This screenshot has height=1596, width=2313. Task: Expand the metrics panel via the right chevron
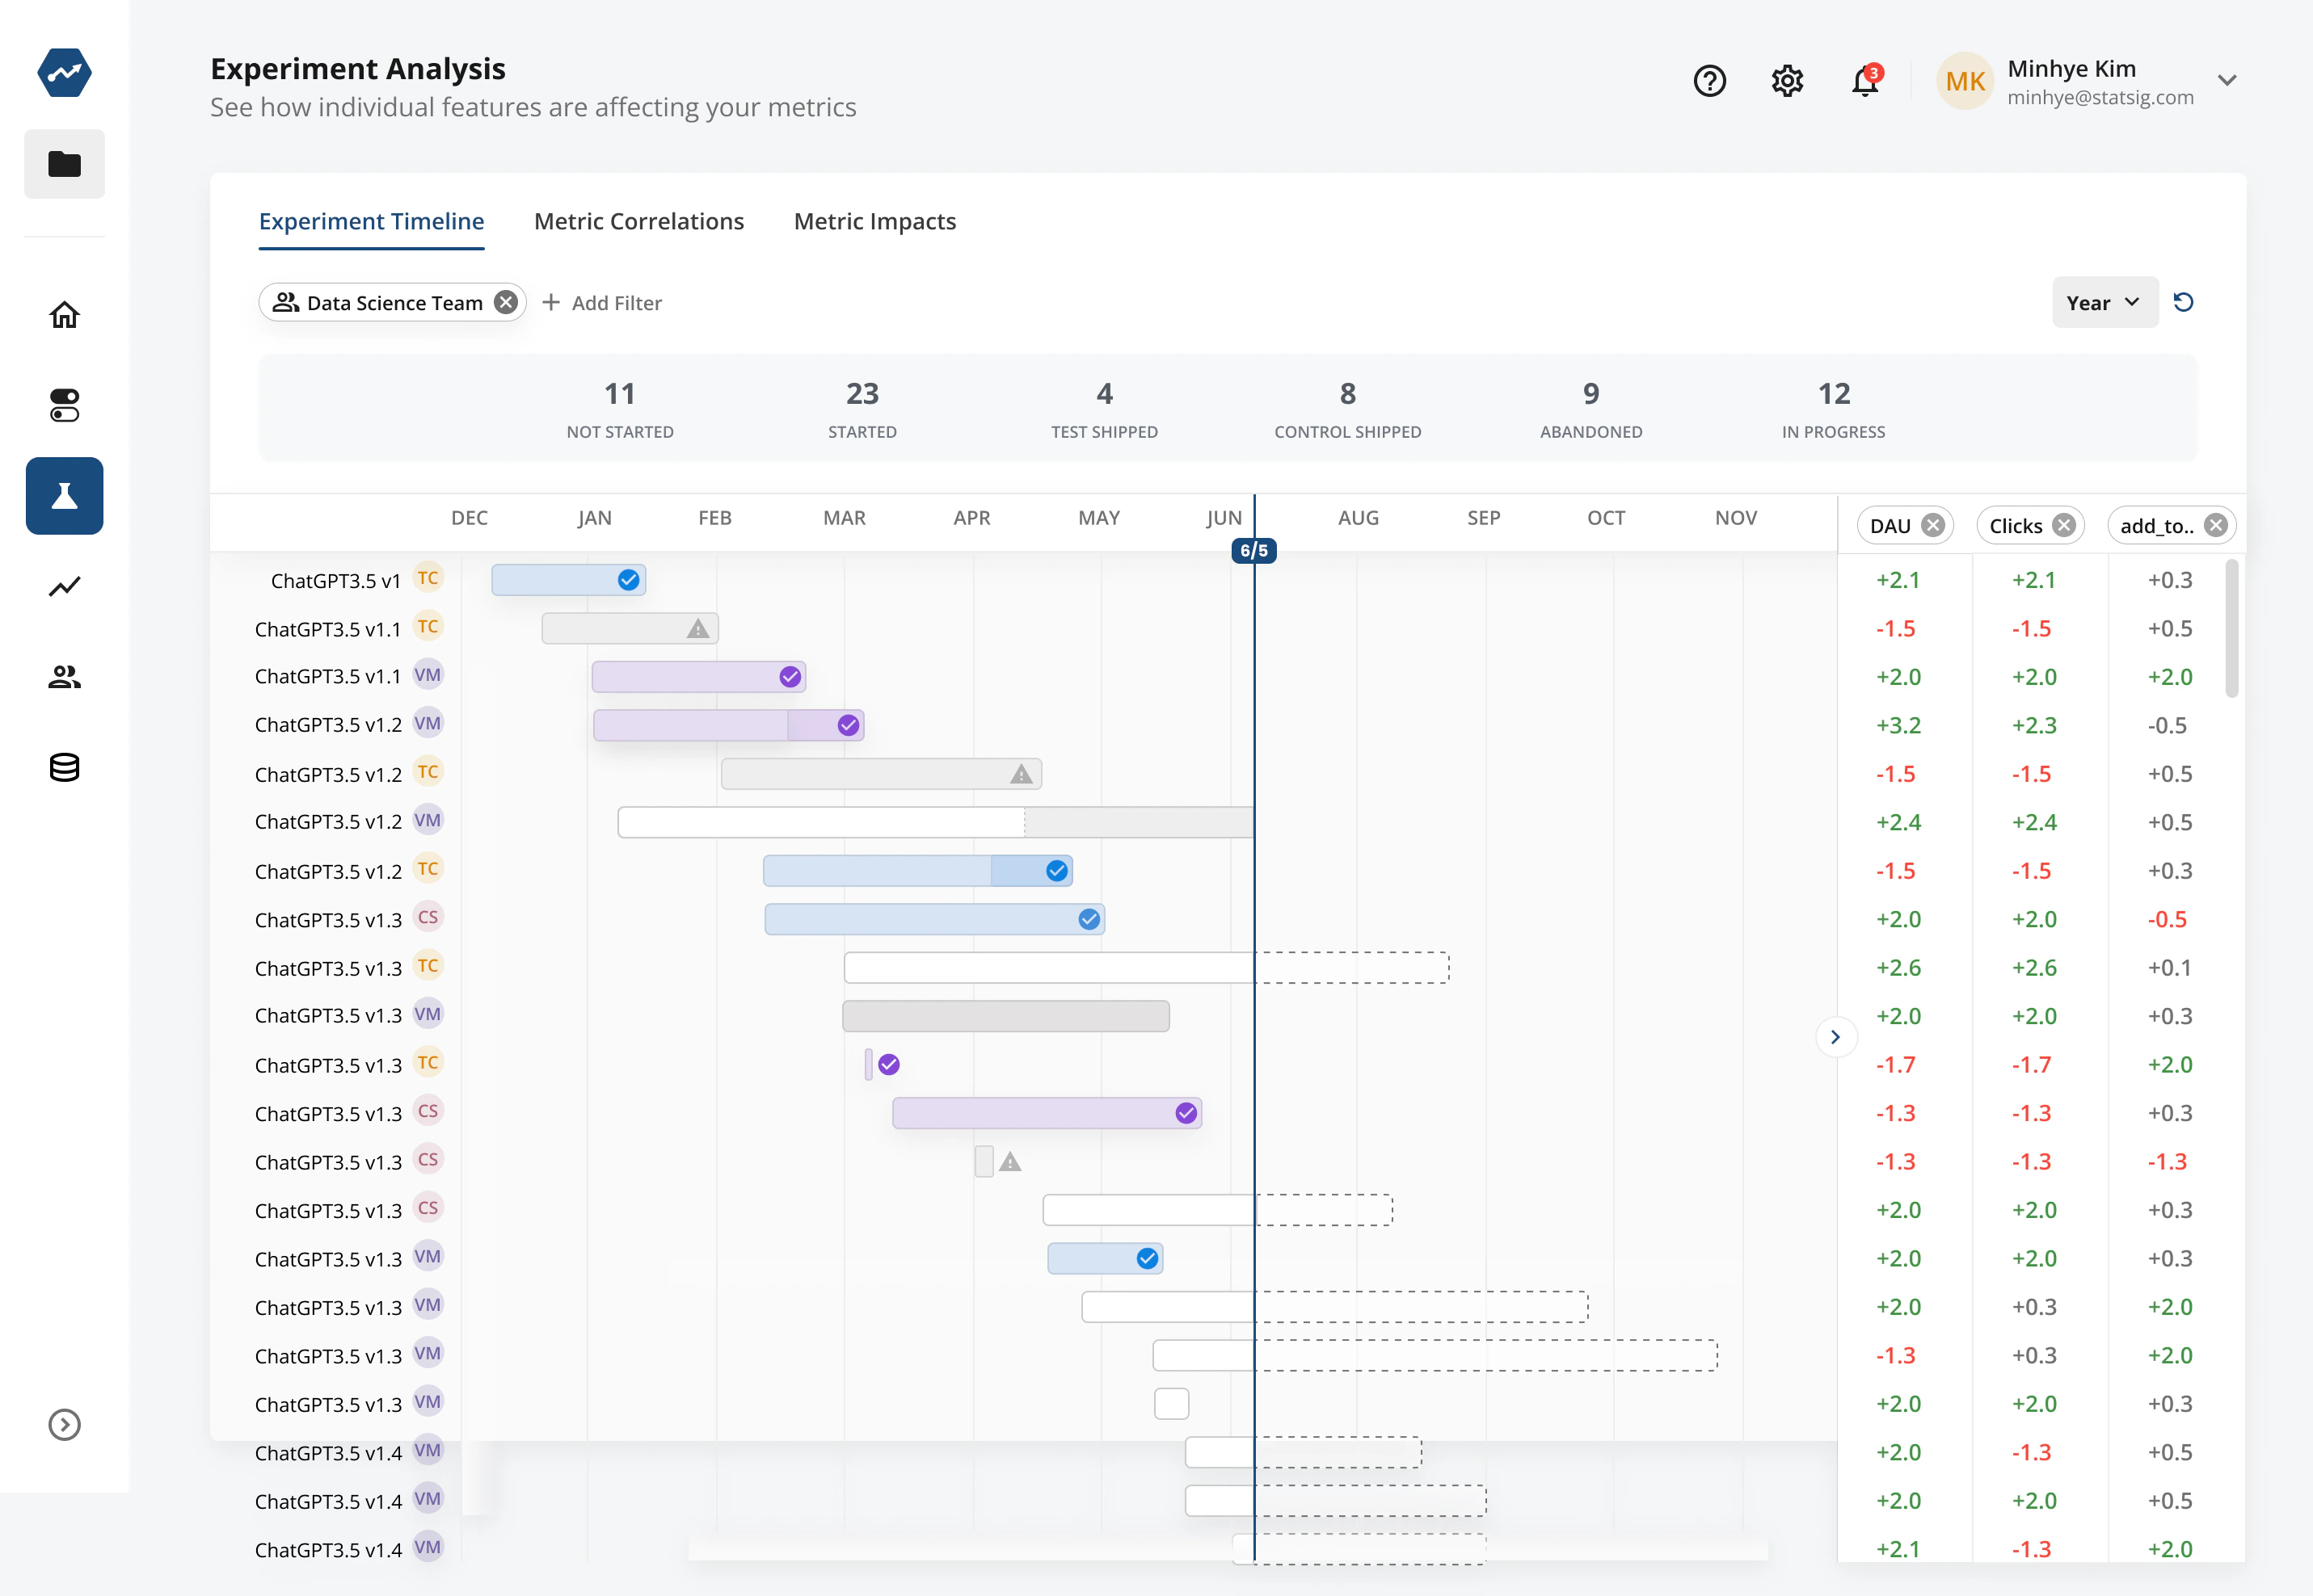[1836, 1037]
